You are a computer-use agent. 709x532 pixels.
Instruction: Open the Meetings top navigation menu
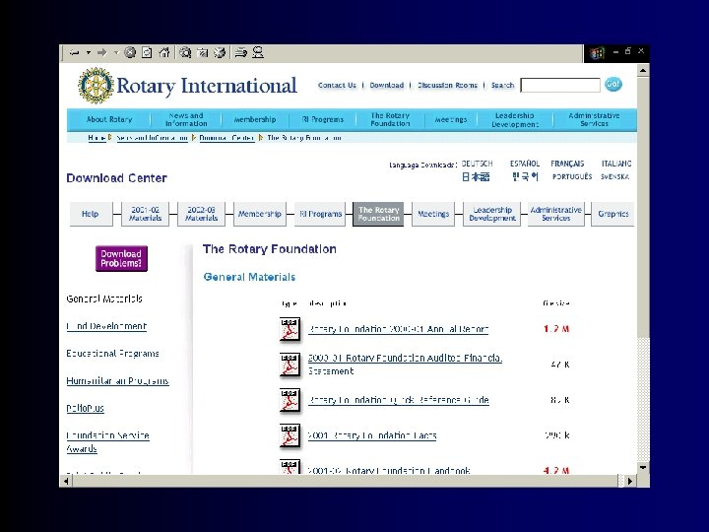coord(450,119)
